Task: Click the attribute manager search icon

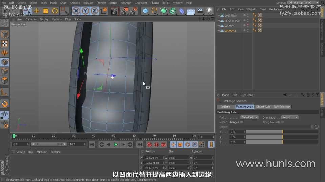Action: pos(302,95)
